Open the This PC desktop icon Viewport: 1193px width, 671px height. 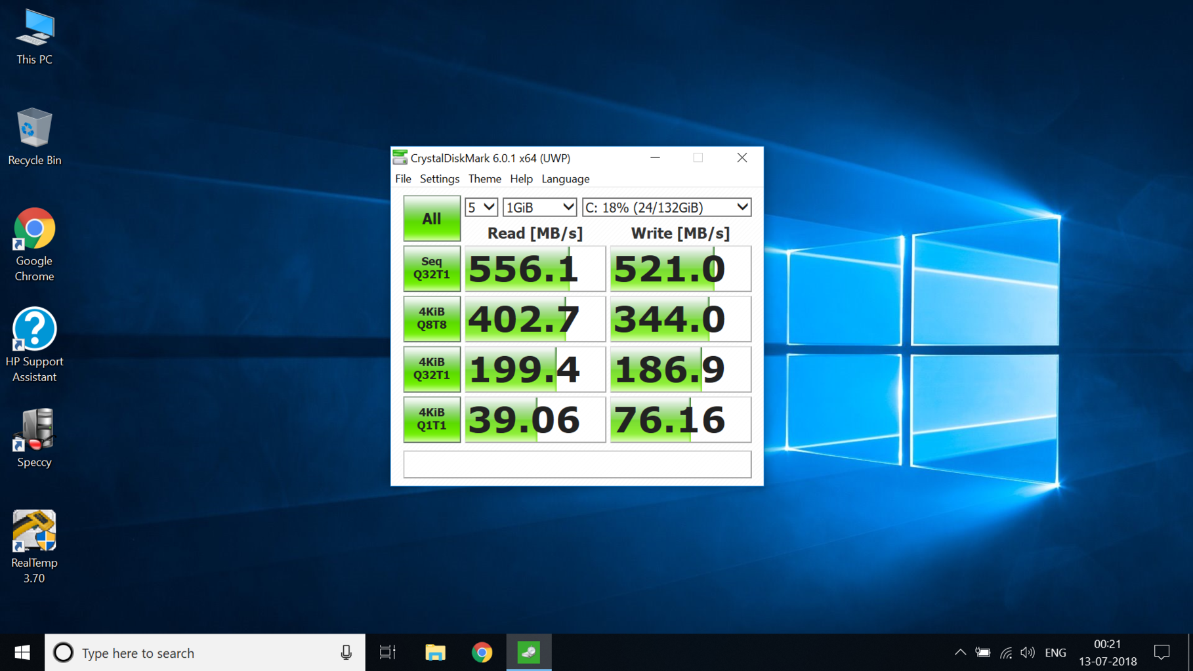coord(34,37)
